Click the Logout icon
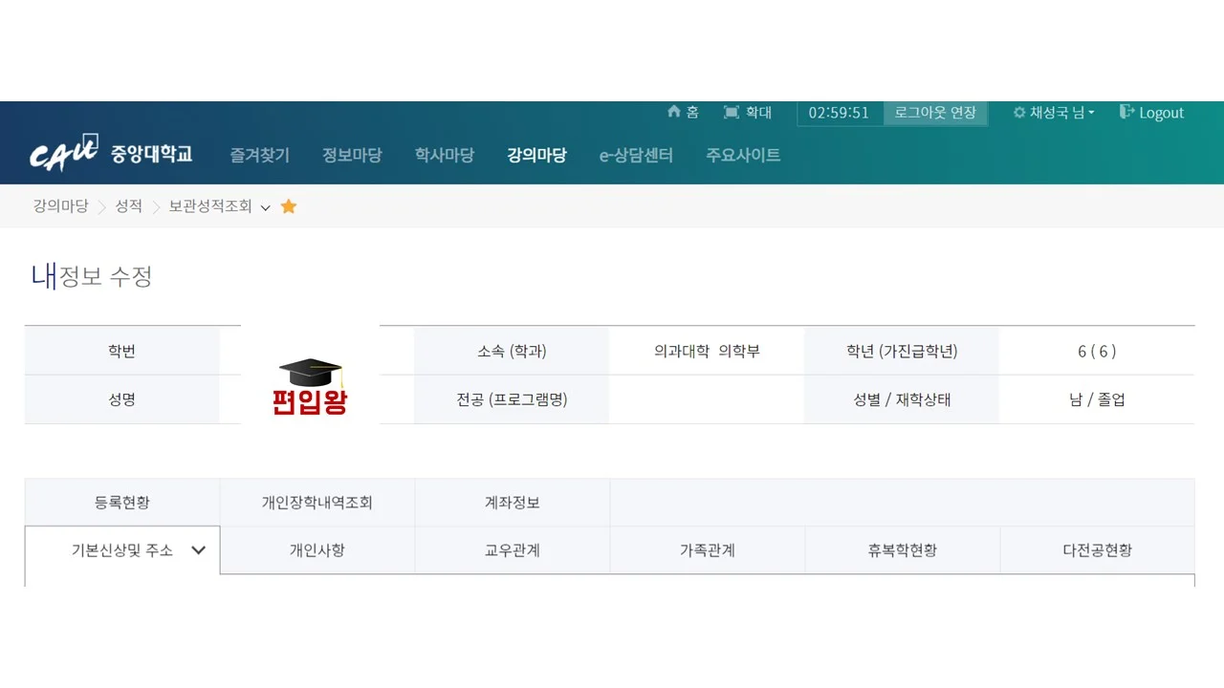Image resolution: width=1224 pixels, height=688 pixels. (1126, 112)
